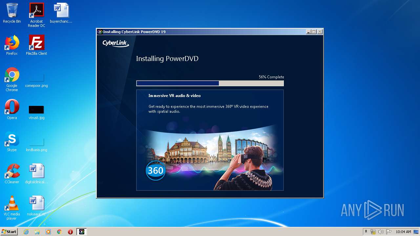This screenshot has width=420, height=236.
Task: Click the CyberLink logo in installer
Action: coord(115,43)
